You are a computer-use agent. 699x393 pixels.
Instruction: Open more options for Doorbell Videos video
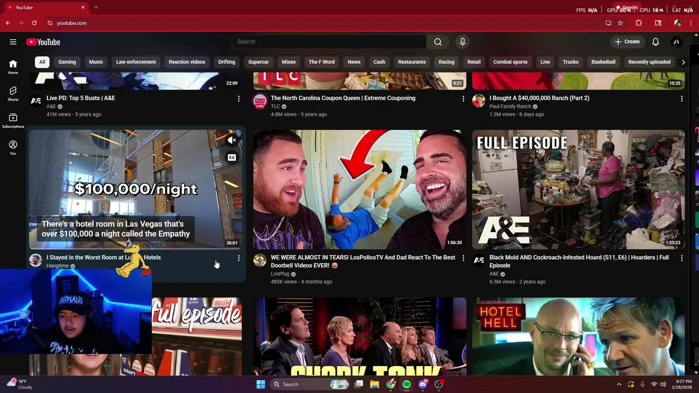(x=463, y=258)
